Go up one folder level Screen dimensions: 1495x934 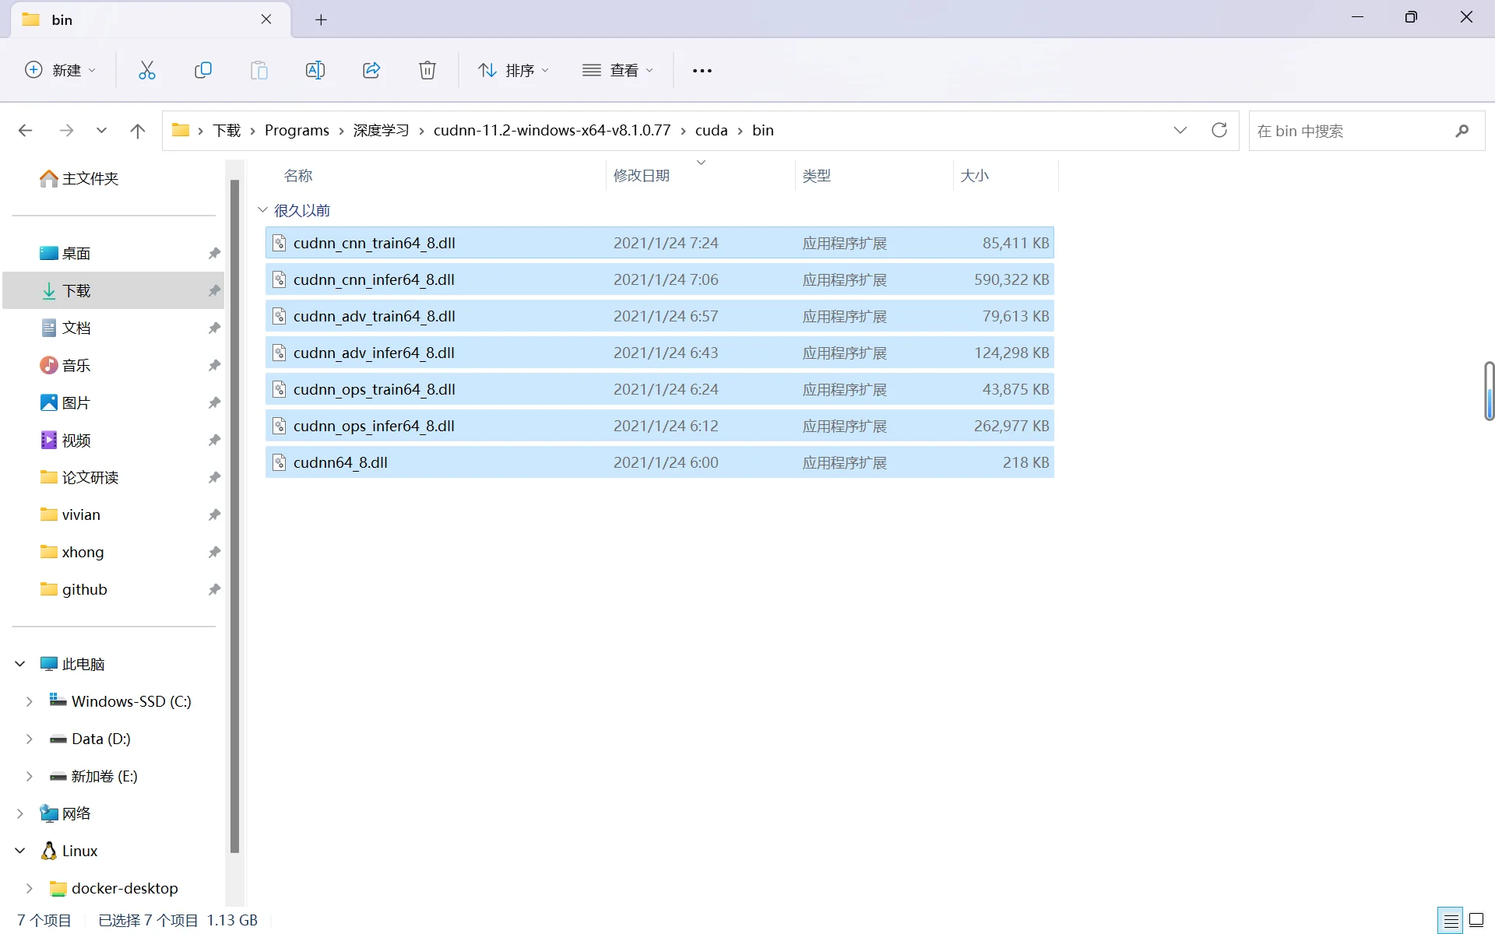(x=138, y=131)
